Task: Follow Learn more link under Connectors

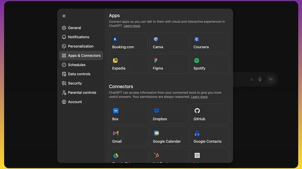Action: tap(199, 97)
